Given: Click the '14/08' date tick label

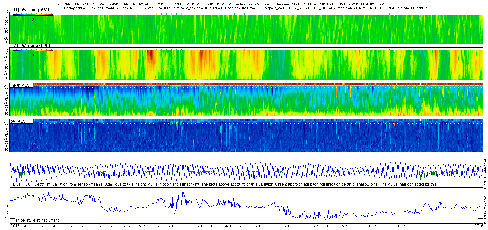Looking at the screenshot, I should point(228,226).
